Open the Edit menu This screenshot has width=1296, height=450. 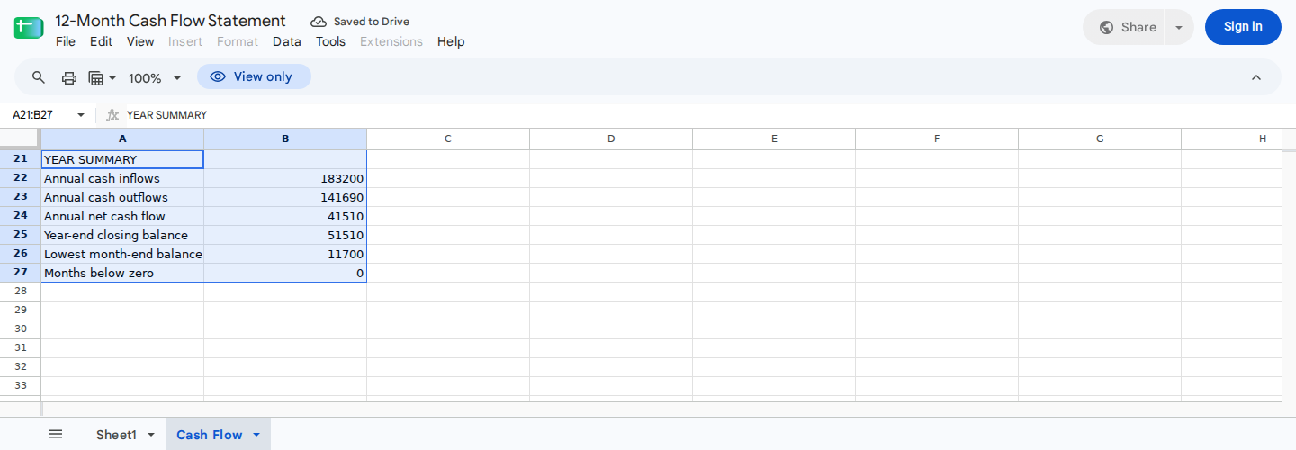pos(101,41)
